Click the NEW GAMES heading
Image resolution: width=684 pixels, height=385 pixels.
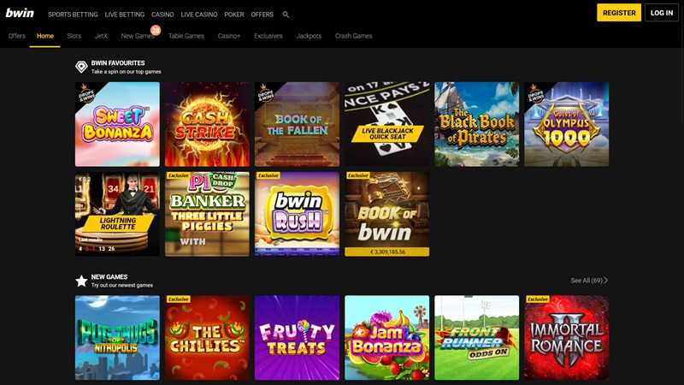tap(109, 276)
